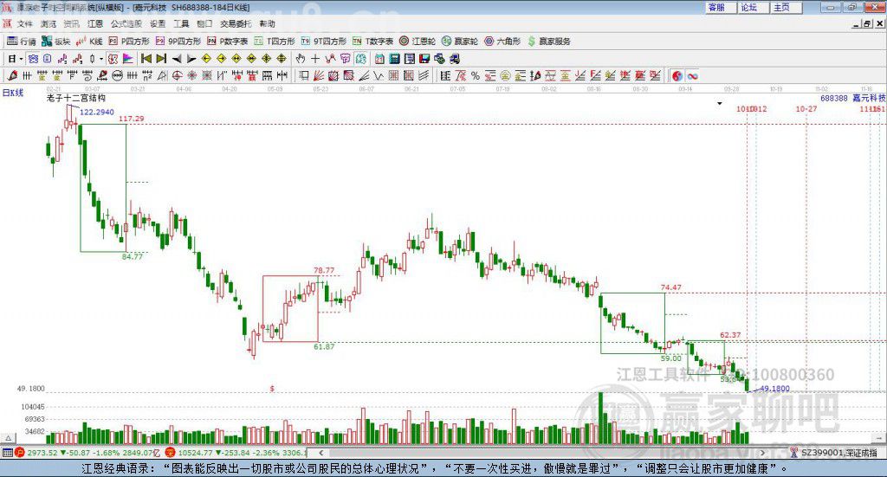Viewport: 887px width, 477px height.
Task: Click the calendar icon in toolbar
Action: [x=379, y=59]
